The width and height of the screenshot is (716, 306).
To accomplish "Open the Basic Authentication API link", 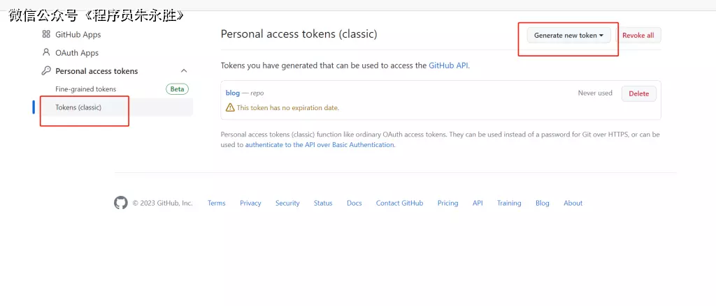I will tap(320, 145).
